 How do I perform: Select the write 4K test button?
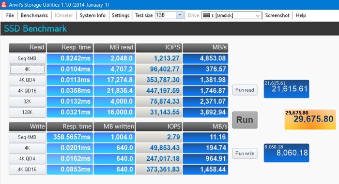tap(27, 148)
